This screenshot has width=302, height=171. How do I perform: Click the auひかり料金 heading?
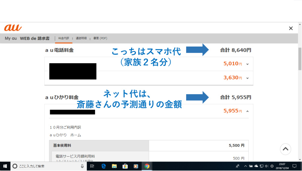pyautogui.click(x=62, y=97)
